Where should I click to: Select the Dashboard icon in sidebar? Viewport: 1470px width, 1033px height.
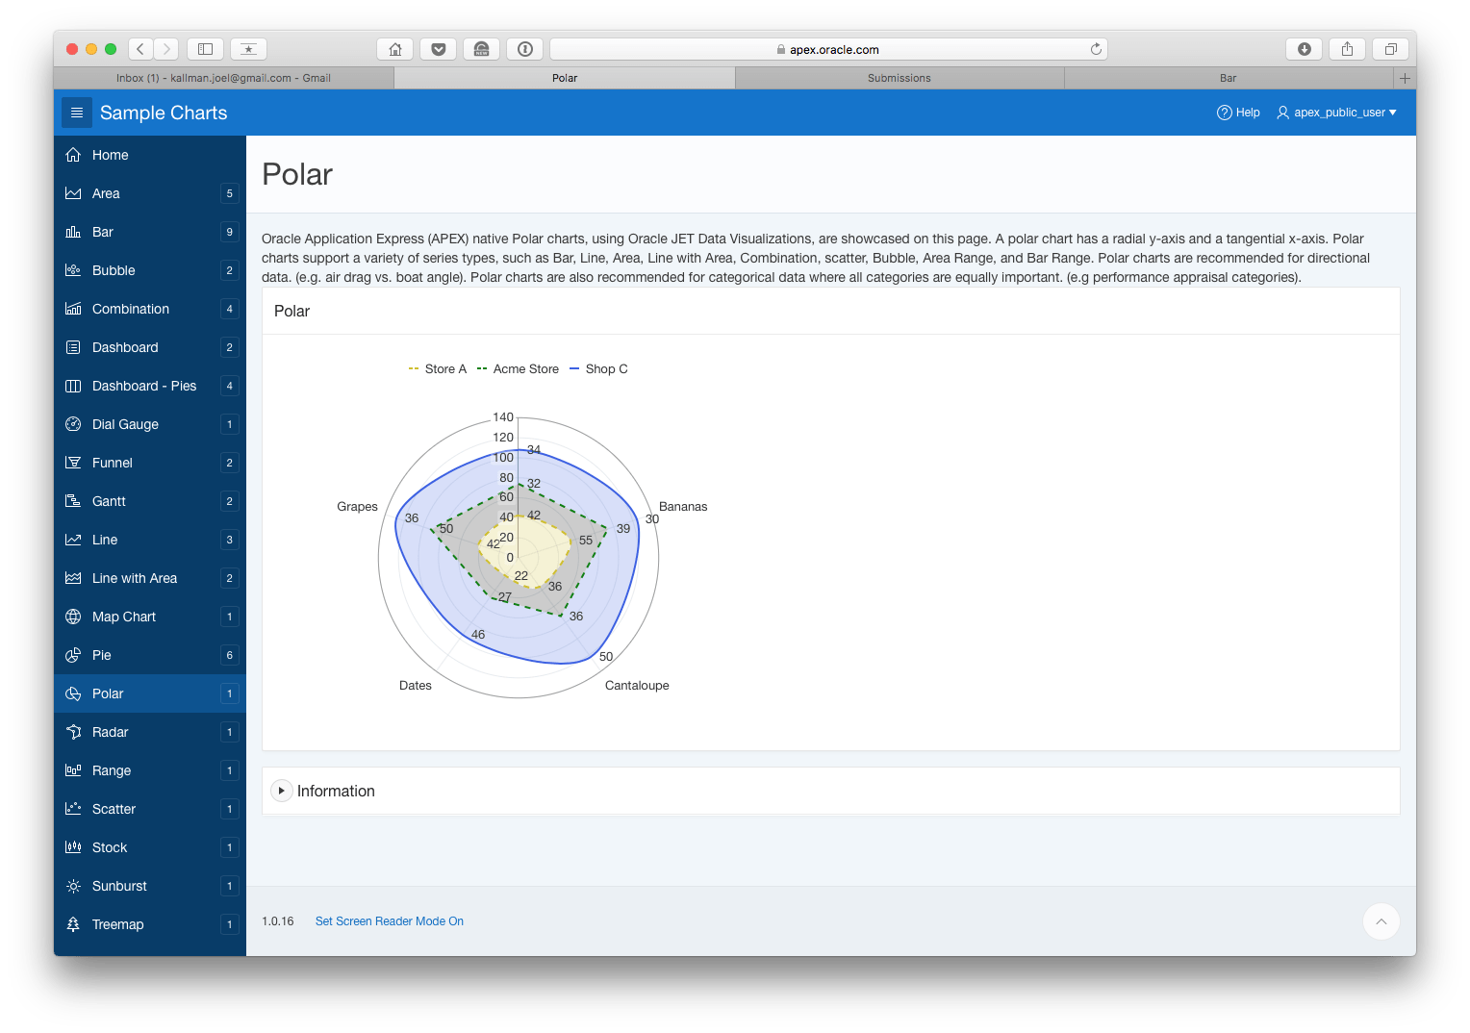click(x=73, y=347)
